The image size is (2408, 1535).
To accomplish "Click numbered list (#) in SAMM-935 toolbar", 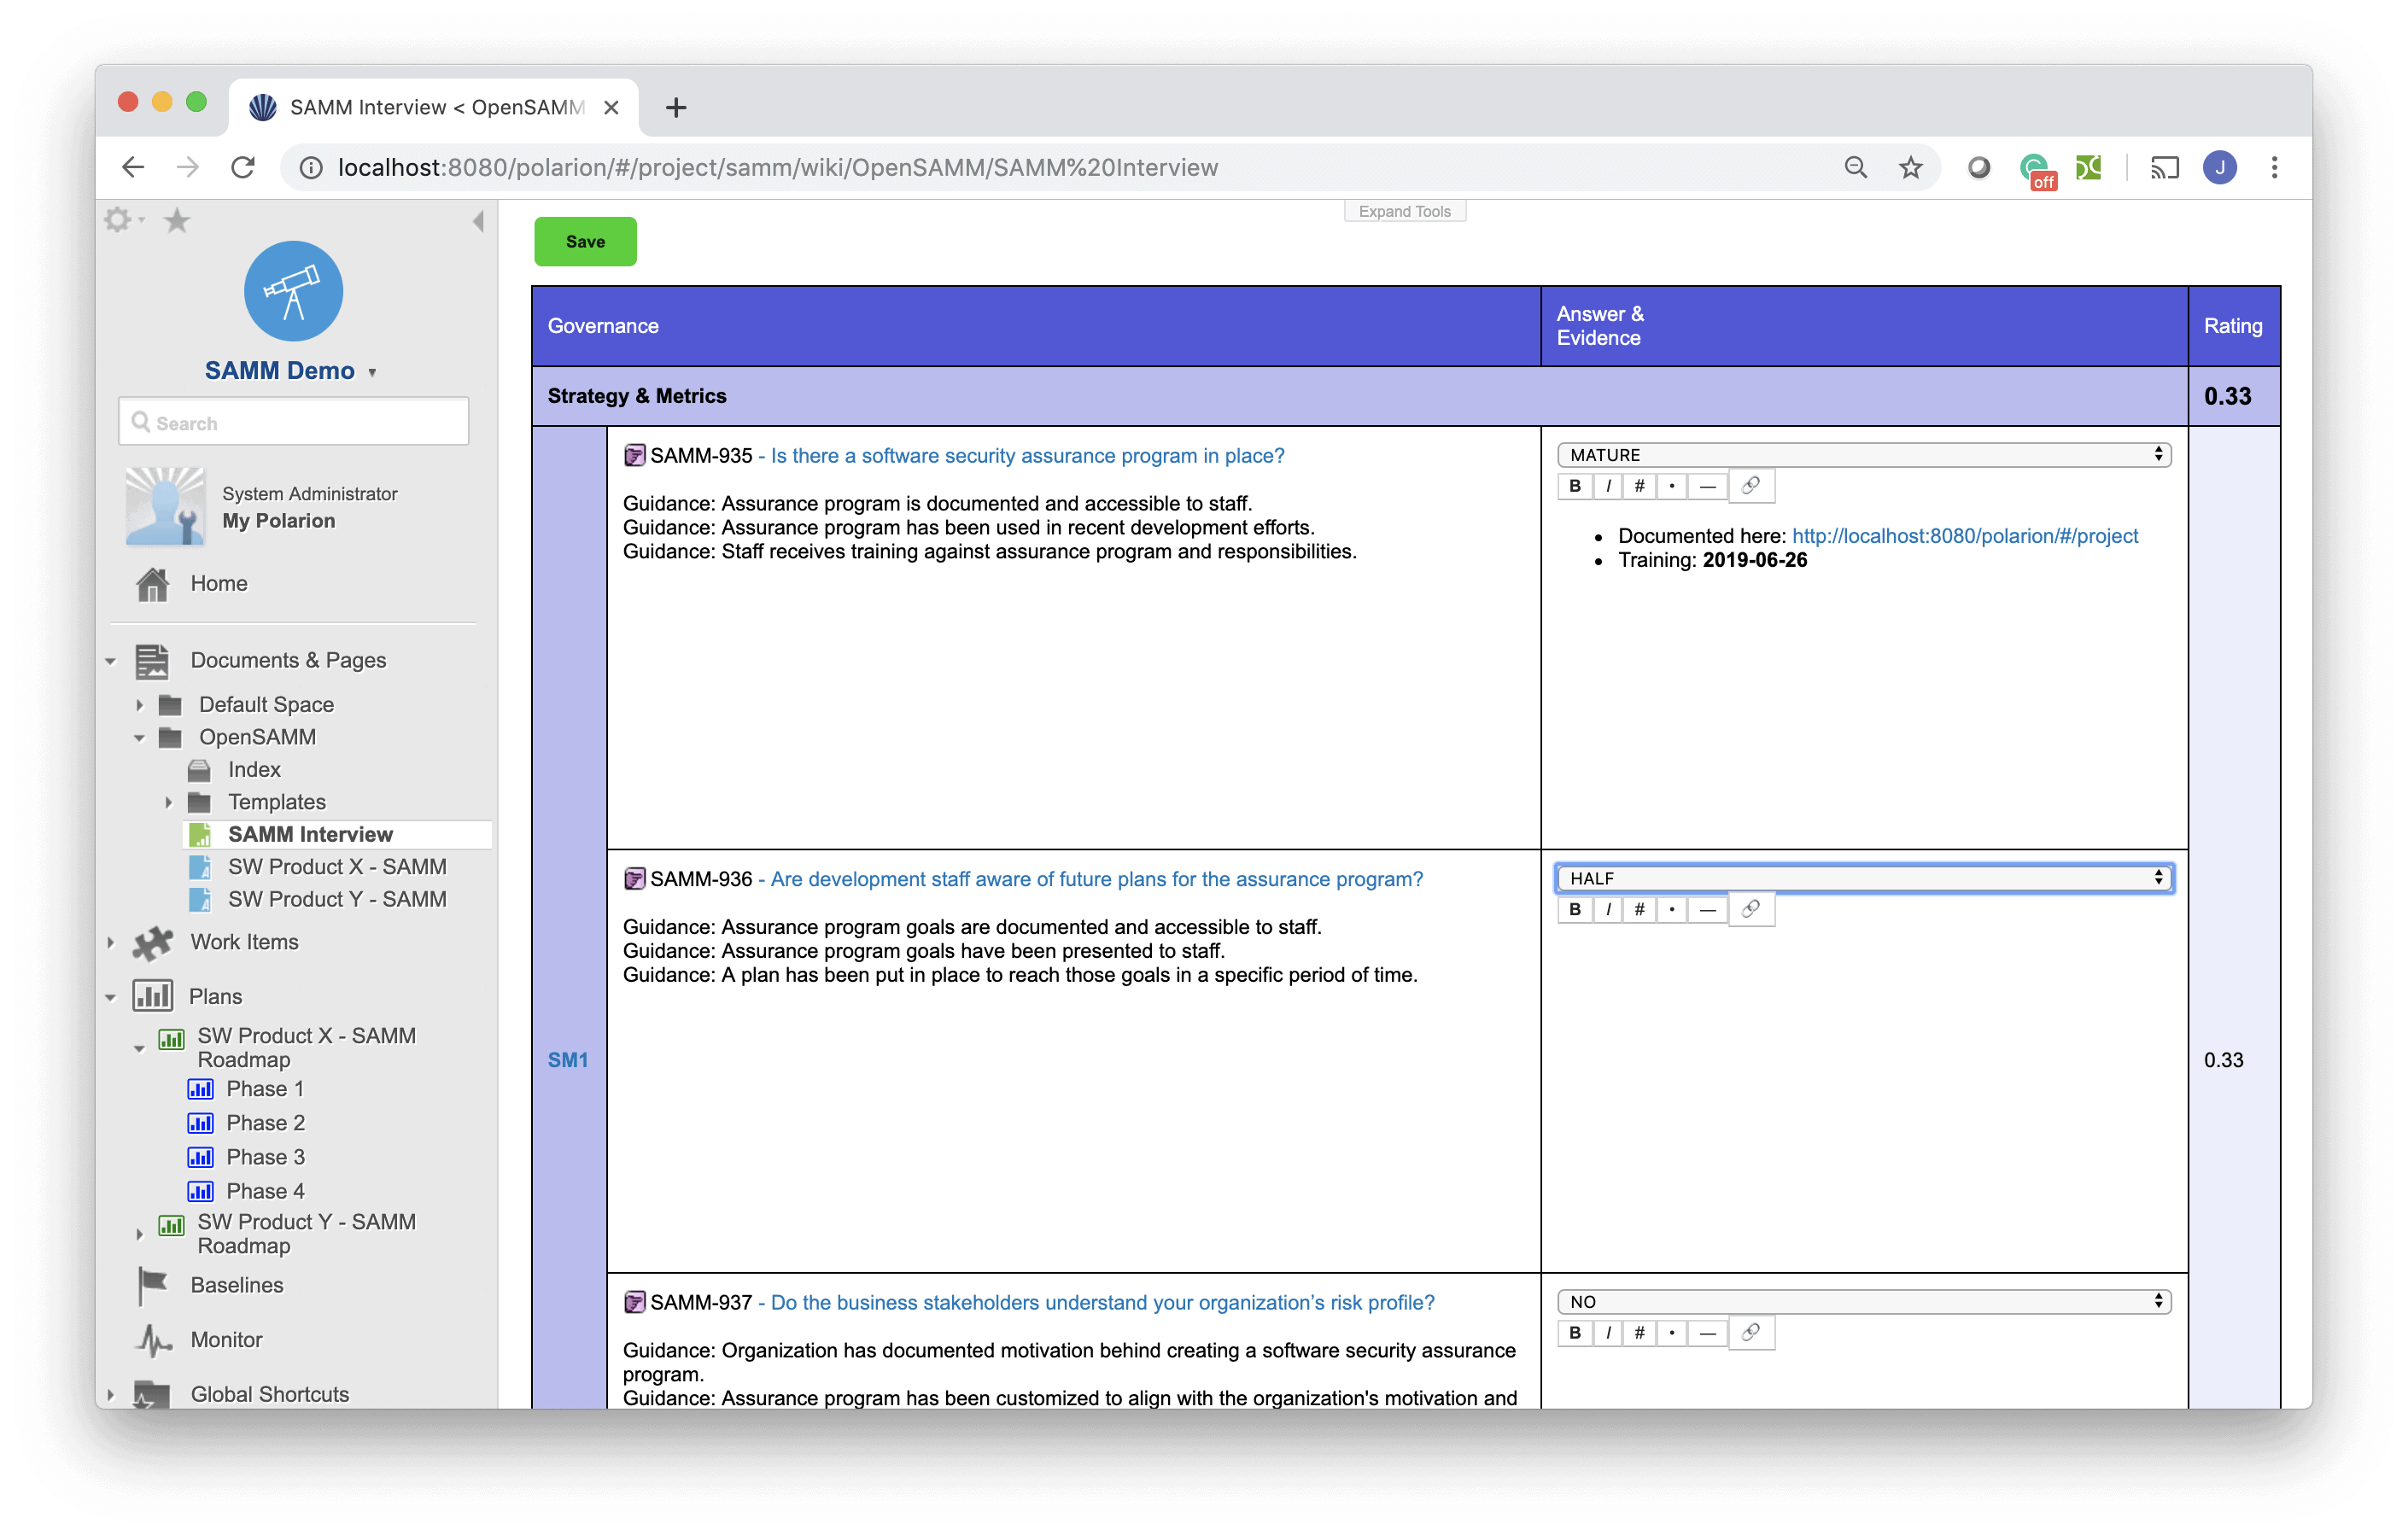I will 1639,486.
